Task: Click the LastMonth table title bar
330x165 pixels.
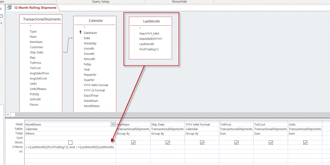Action: tap(151, 21)
